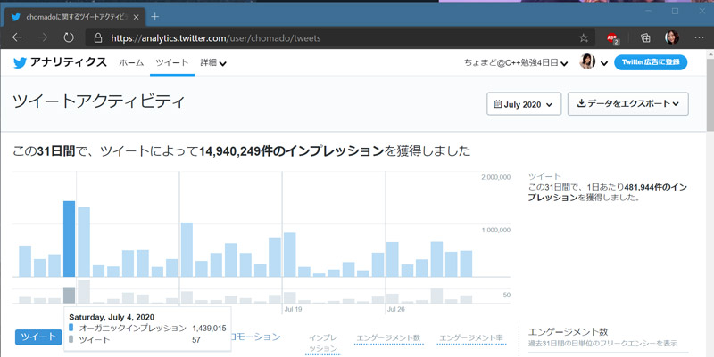Open the user avatar menu in Analytics

pos(594,62)
